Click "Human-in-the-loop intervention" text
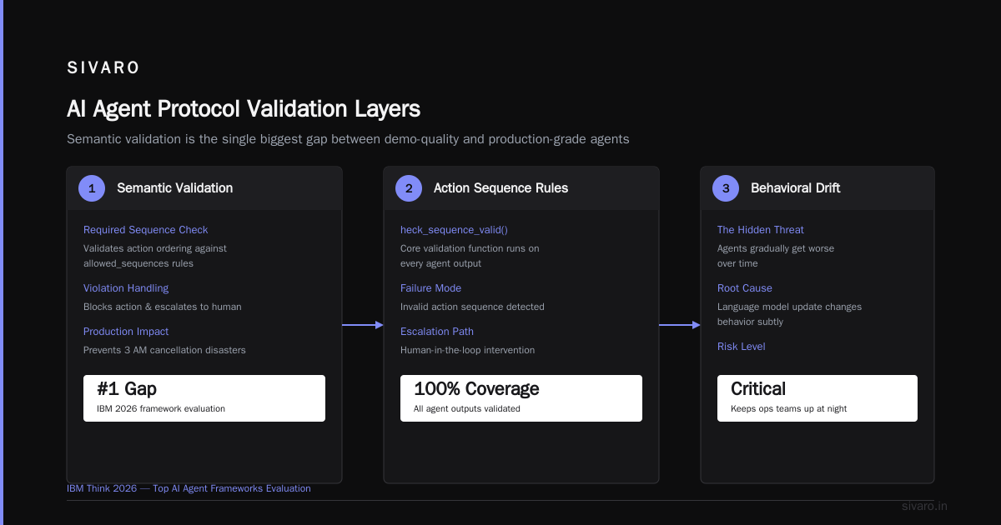This screenshot has height=525, width=1001. pos(468,350)
